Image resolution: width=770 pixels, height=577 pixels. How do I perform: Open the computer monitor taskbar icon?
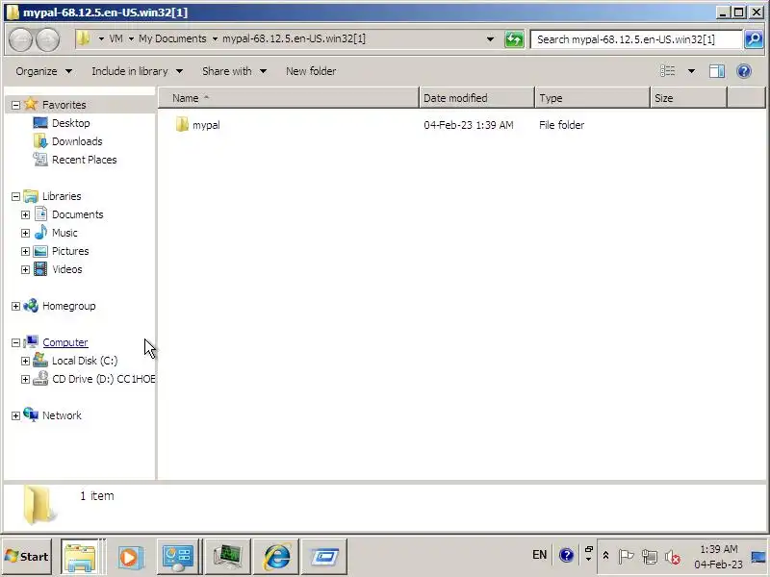point(227,557)
